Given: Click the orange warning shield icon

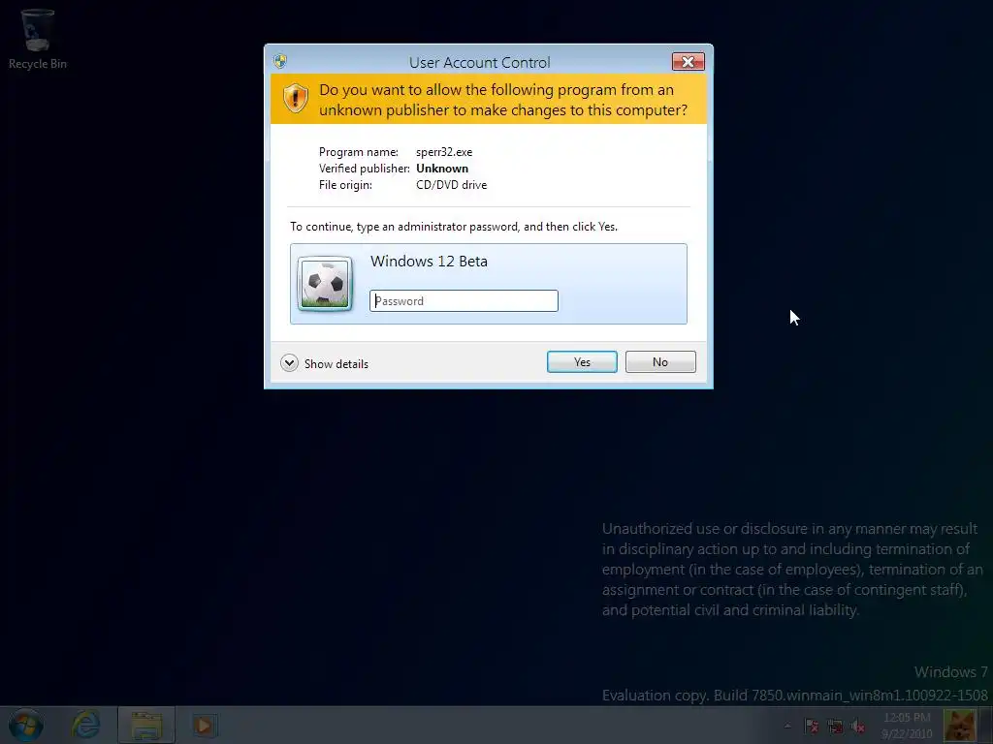Looking at the screenshot, I should 295,99.
